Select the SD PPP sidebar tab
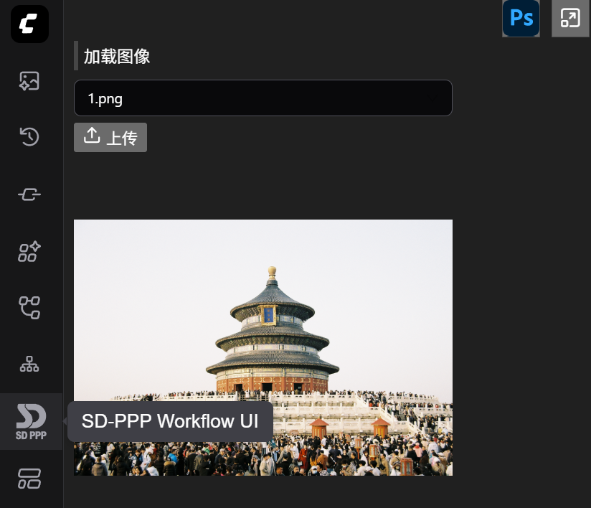Image resolution: width=591 pixels, height=508 pixels. coord(32,422)
